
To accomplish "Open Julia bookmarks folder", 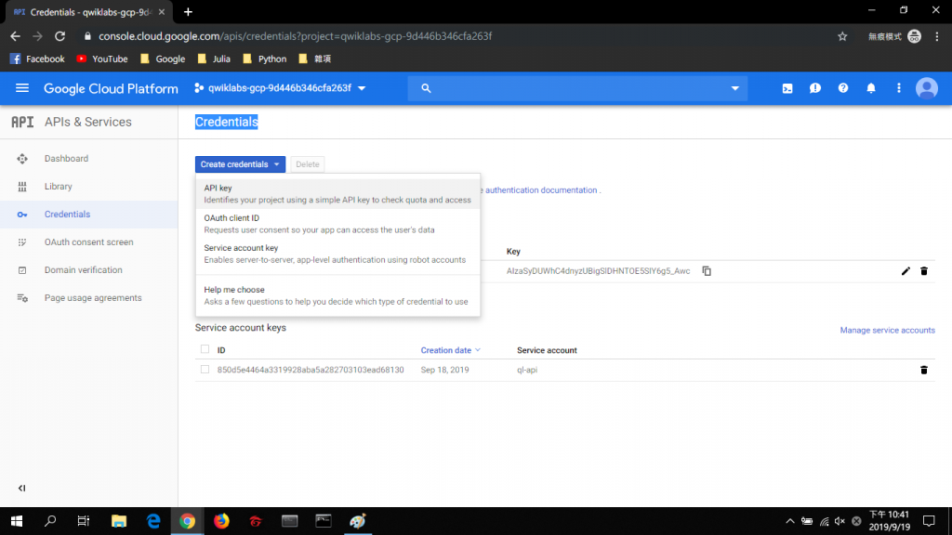I will tap(214, 59).
